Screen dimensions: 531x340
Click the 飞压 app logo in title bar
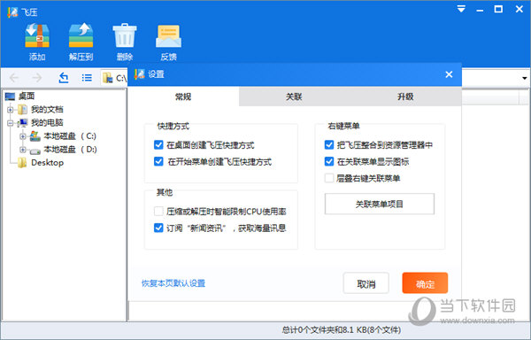point(12,12)
